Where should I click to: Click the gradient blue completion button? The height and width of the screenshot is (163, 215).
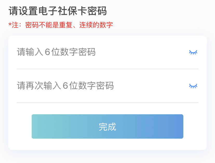click(x=107, y=126)
